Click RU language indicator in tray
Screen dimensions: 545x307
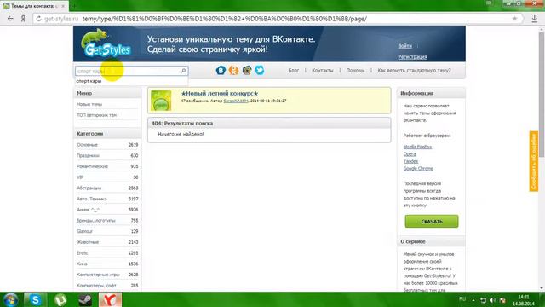(x=462, y=299)
